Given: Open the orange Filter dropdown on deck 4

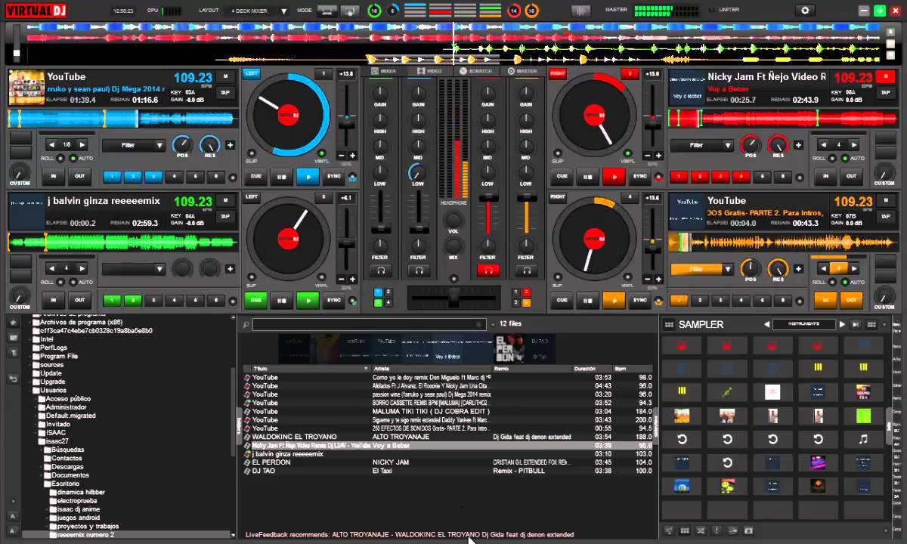Looking at the screenshot, I should (702, 269).
